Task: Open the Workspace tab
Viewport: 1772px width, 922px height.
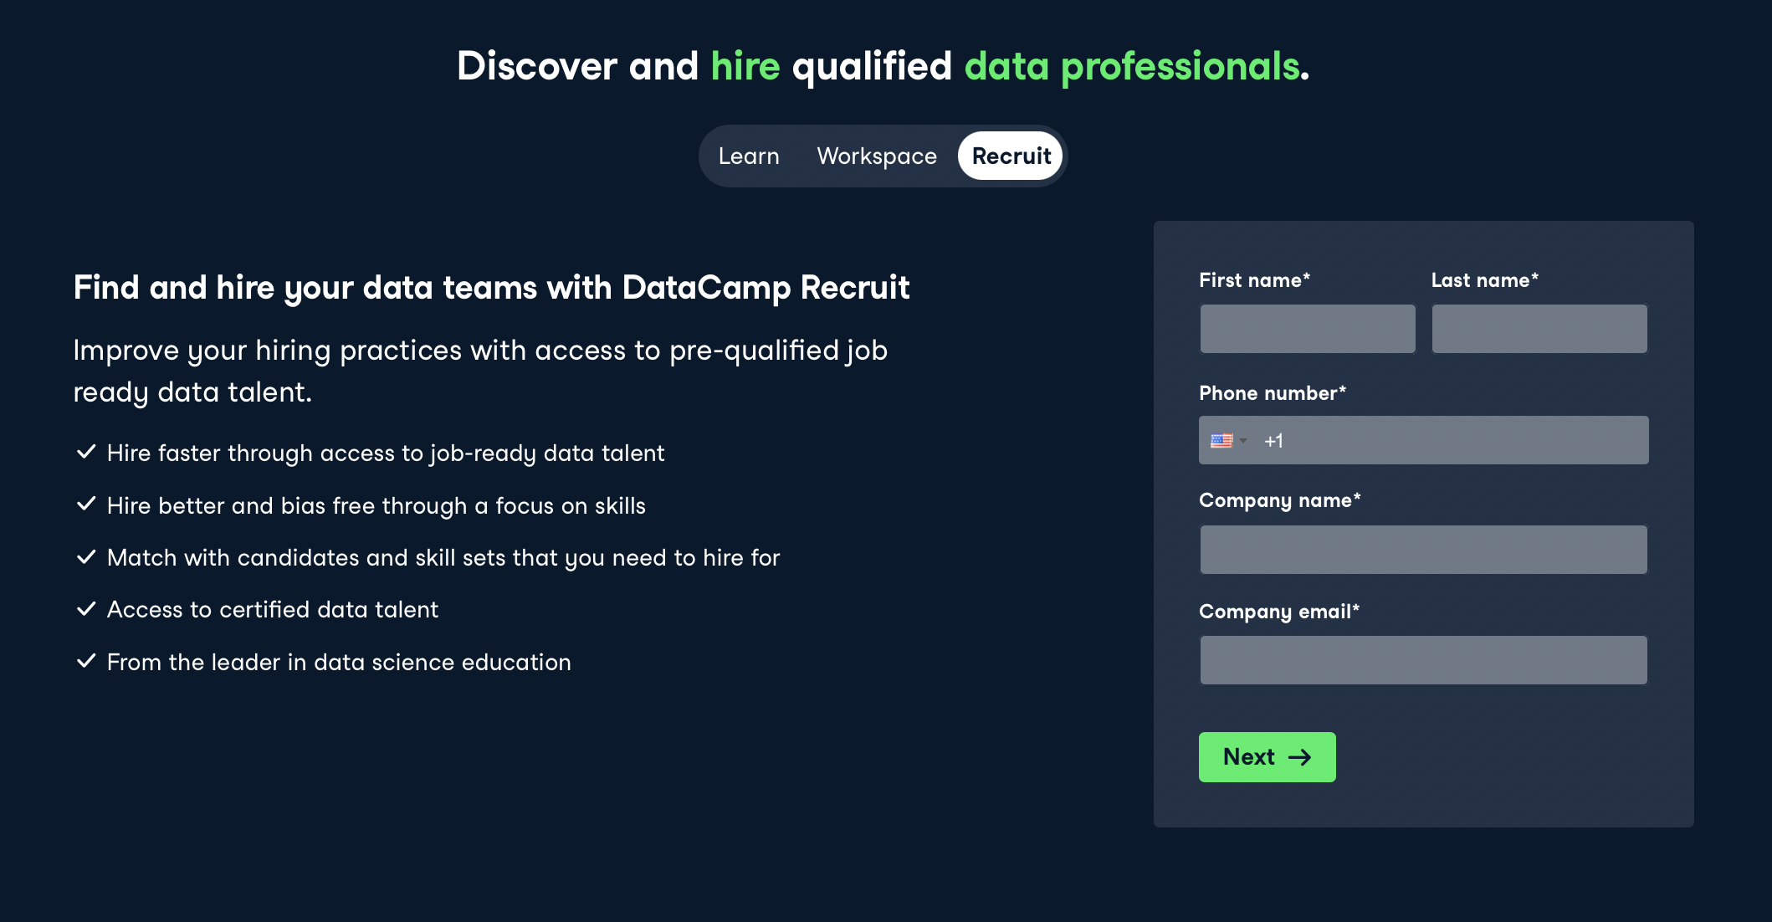Action: coord(876,156)
